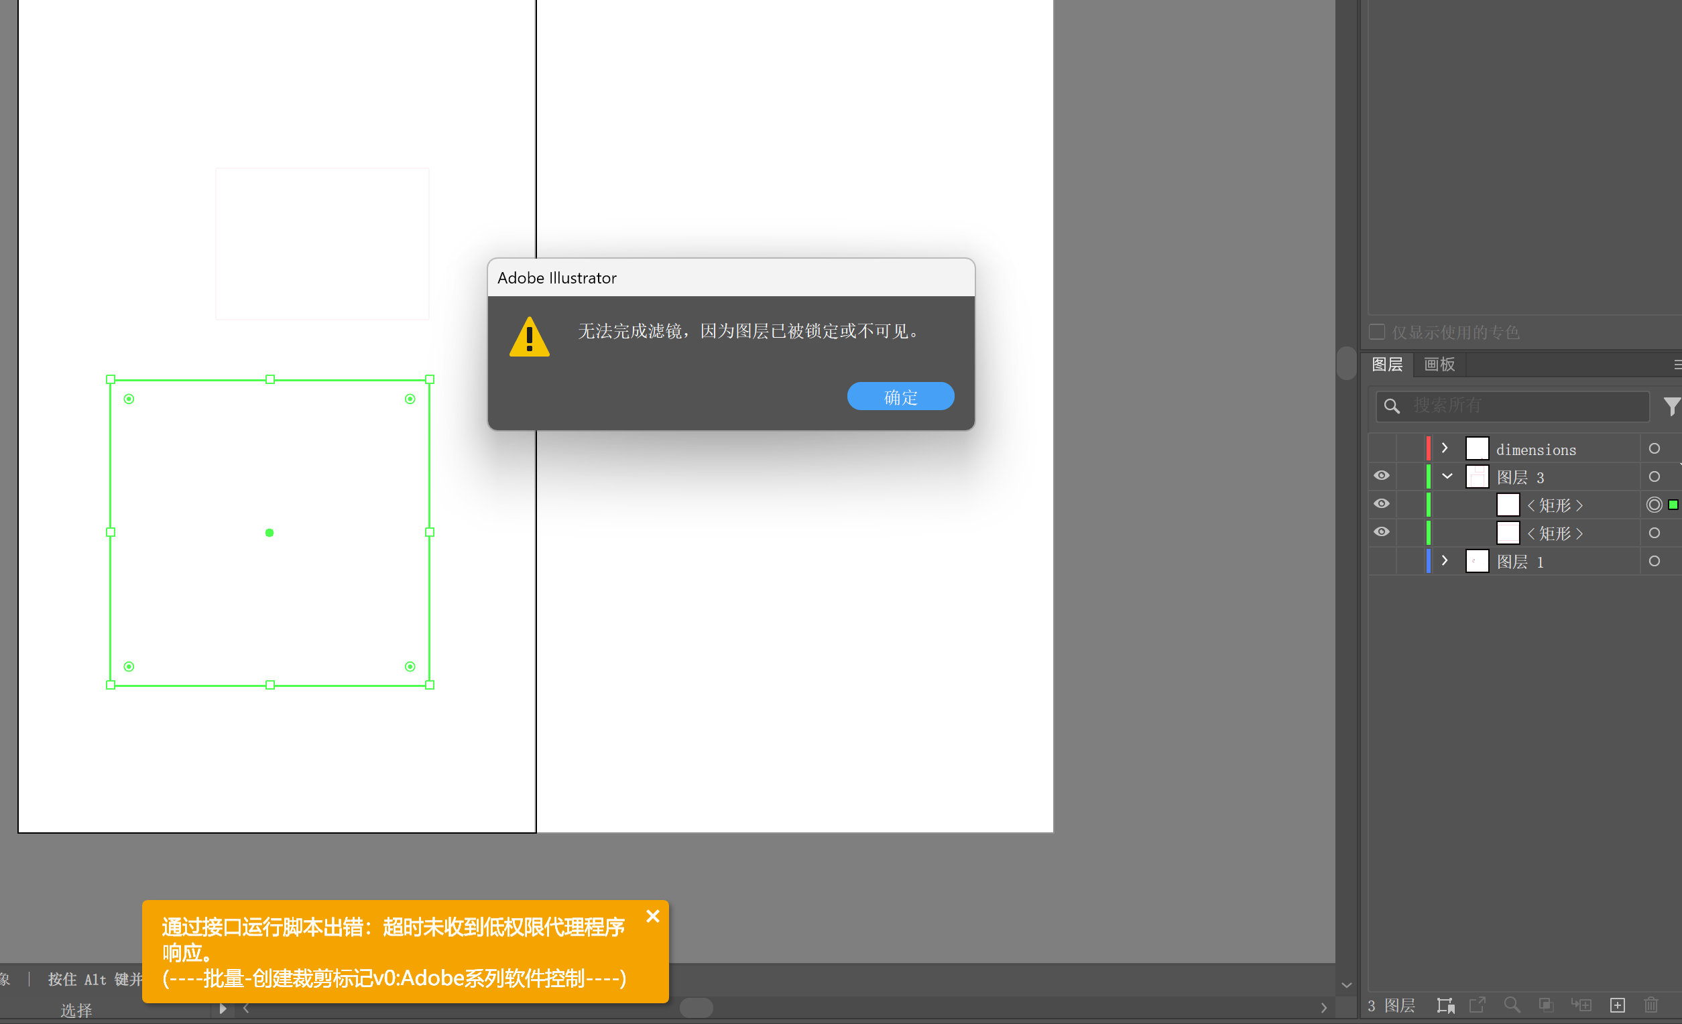The height and width of the screenshot is (1024, 1682).
Task: Click the Create New Layer plus icon
Action: (x=1616, y=1005)
